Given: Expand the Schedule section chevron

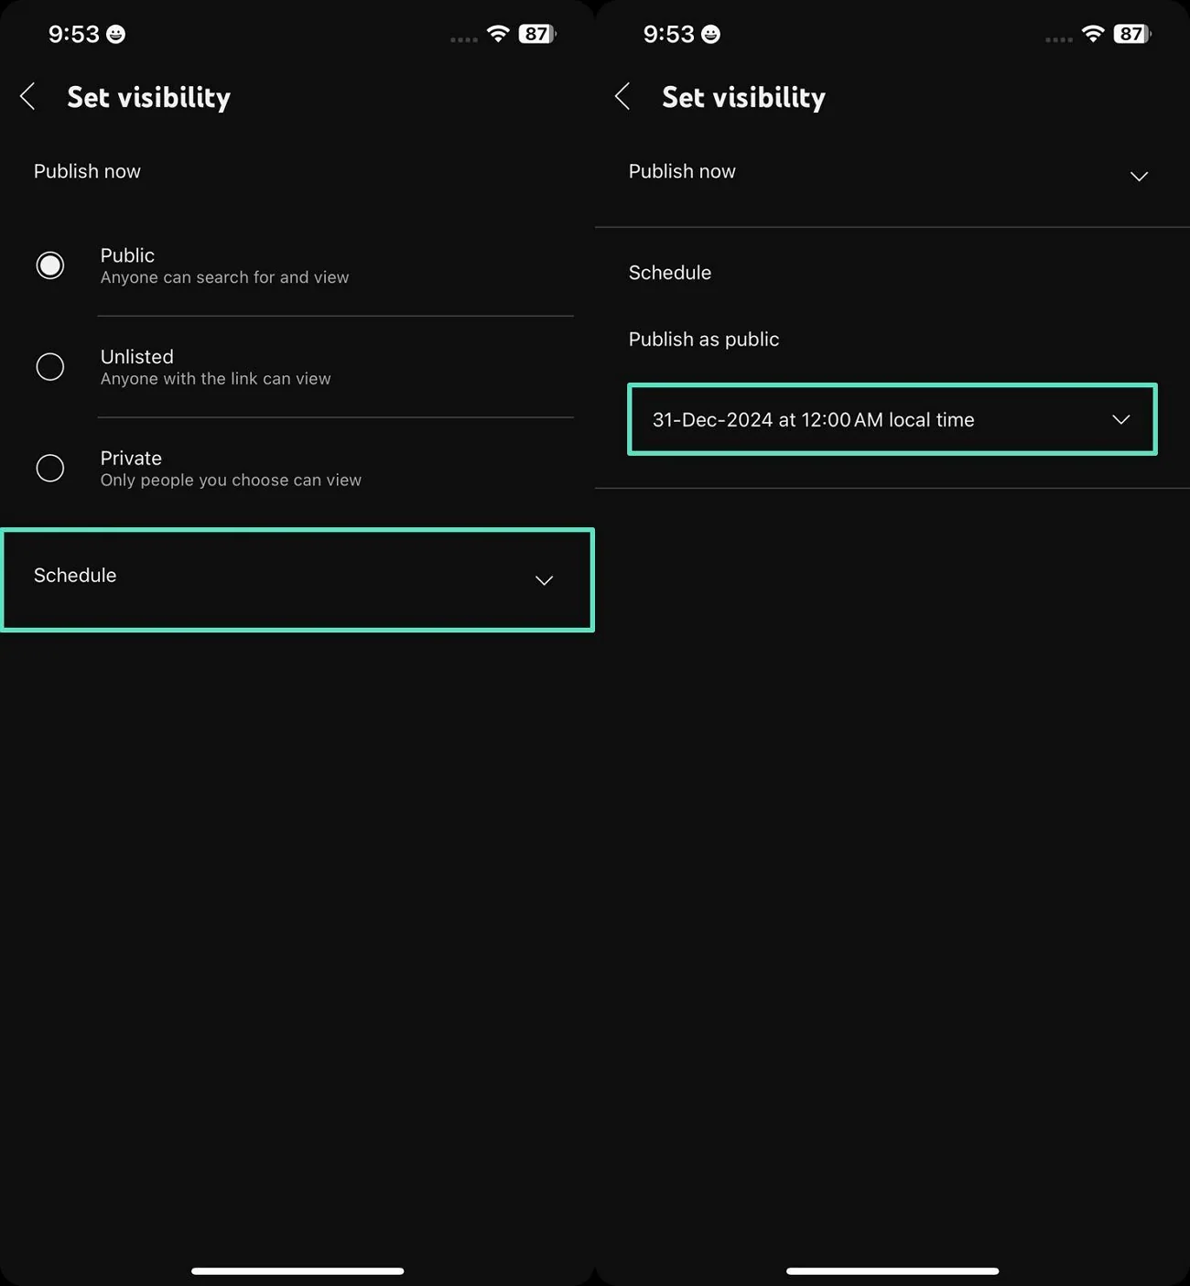Looking at the screenshot, I should [x=544, y=580].
